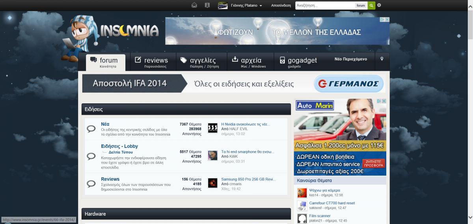Click the Αποσύνδεση logout link
This screenshot has height=224, width=473.
tap(281, 6)
